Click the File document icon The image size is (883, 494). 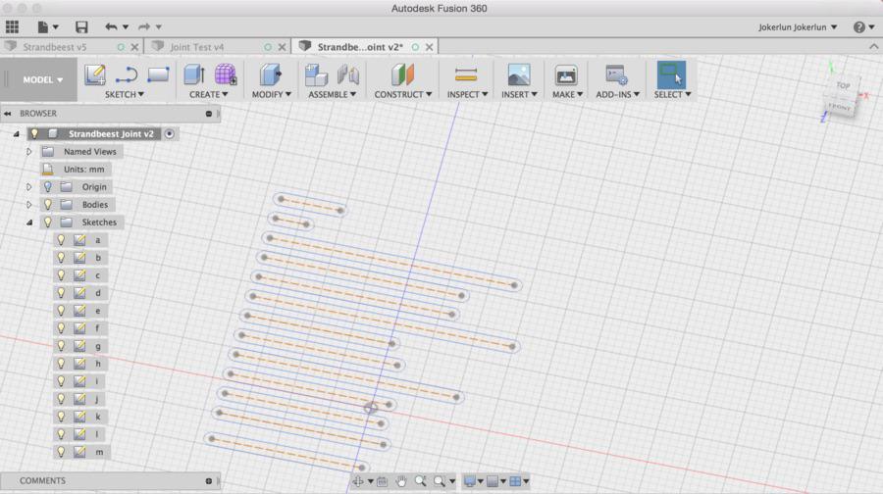pos(43,26)
